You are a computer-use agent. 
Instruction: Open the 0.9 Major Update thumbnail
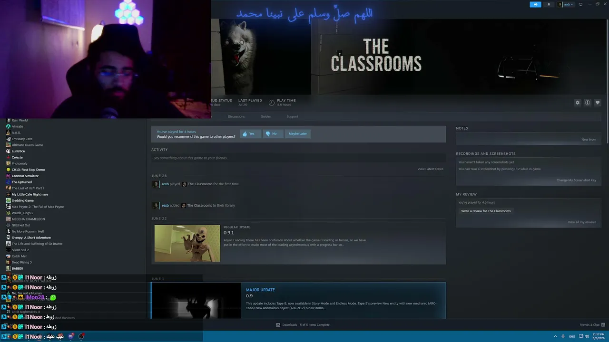click(x=196, y=301)
